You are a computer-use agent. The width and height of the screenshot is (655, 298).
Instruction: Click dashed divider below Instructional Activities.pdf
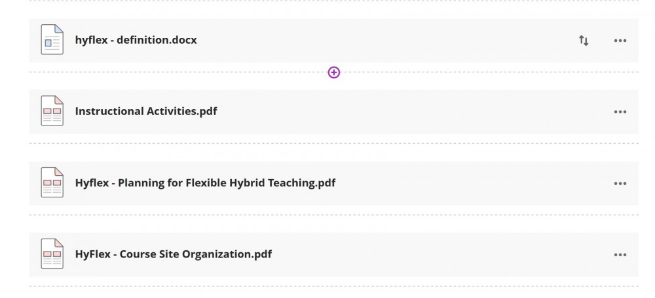334,143
